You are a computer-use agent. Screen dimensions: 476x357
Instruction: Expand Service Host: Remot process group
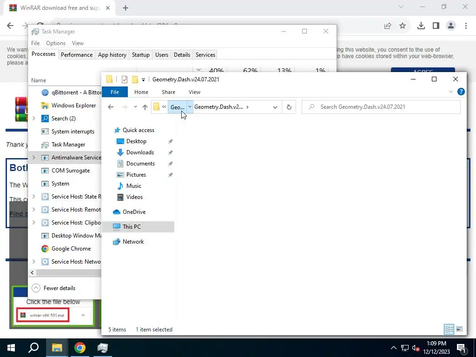click(x=33, y=210)
